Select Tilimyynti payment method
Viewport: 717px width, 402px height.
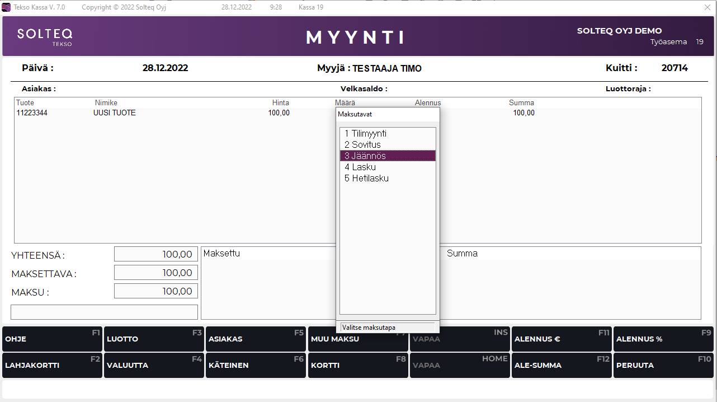pyautogui.click(x=366, y=134)
